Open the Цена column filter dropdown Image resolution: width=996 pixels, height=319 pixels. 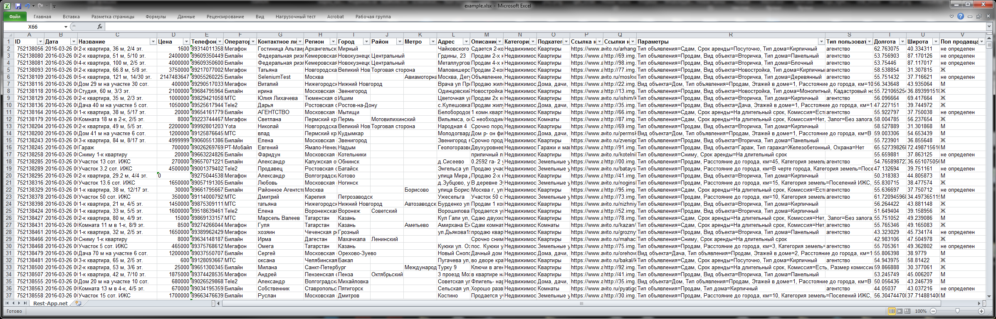pyautogui.click(x=186, y=41)
